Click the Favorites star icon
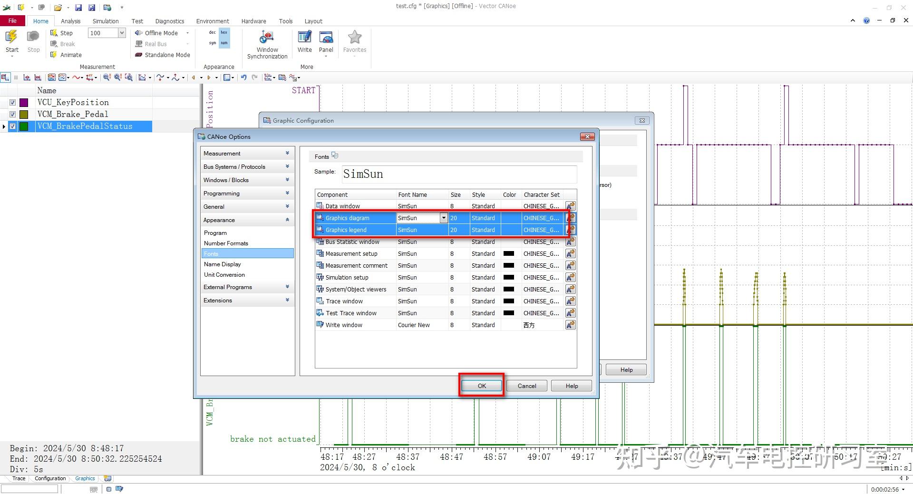Image resolution: width=913 pixels, height=494 pixels. 354,38
